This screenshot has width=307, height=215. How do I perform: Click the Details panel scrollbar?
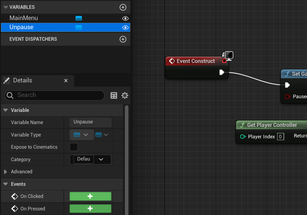(127, 160)
